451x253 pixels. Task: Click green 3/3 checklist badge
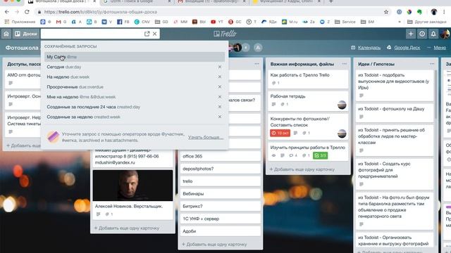click(x=320, y=155)
